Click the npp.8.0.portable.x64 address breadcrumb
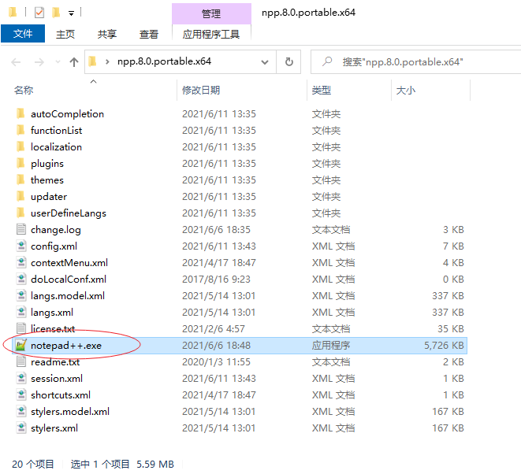The height and width of the screenshot is (474, 521). tap(164, 61)
